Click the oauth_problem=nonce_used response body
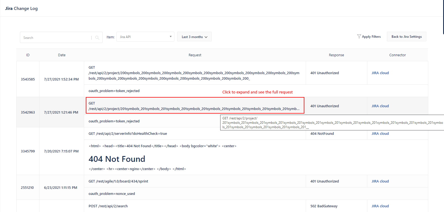444x212 pixels. (x=112, y=194)
